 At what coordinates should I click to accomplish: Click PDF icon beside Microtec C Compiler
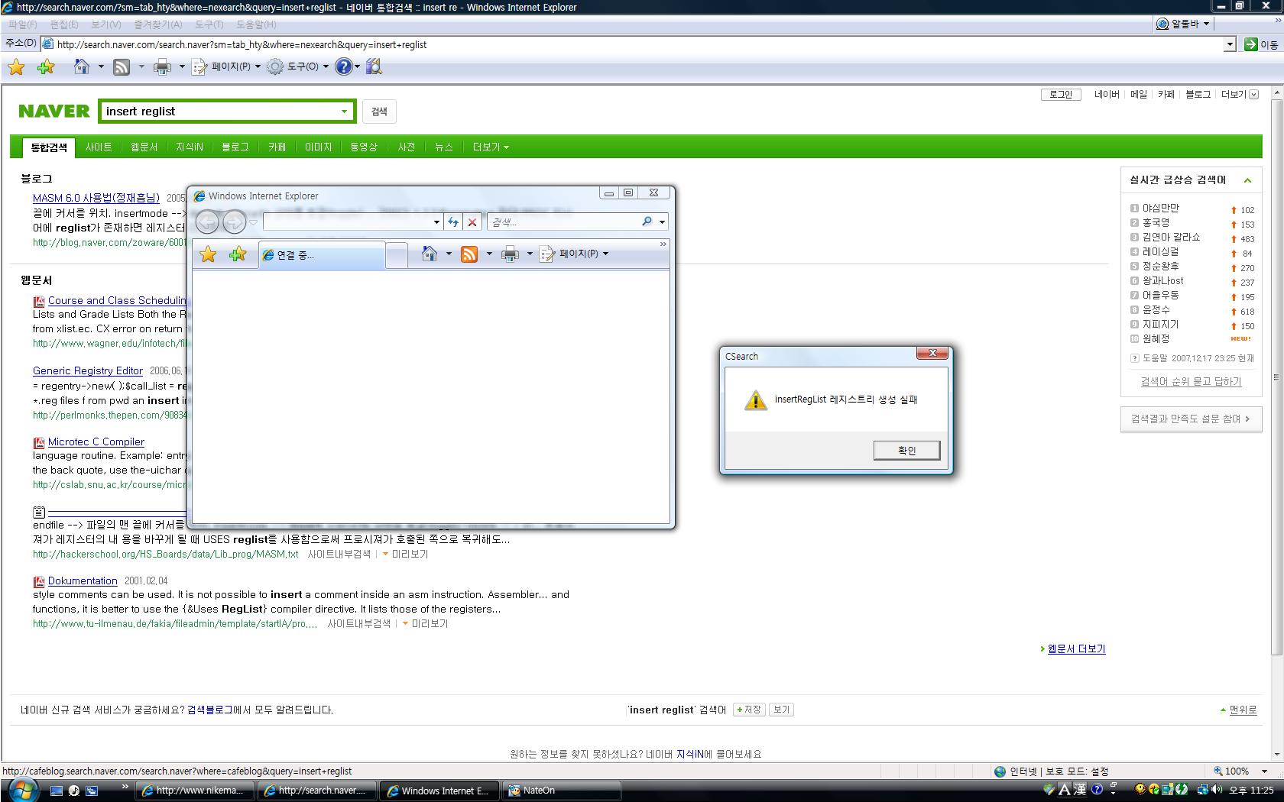click(x=39, y=442)
